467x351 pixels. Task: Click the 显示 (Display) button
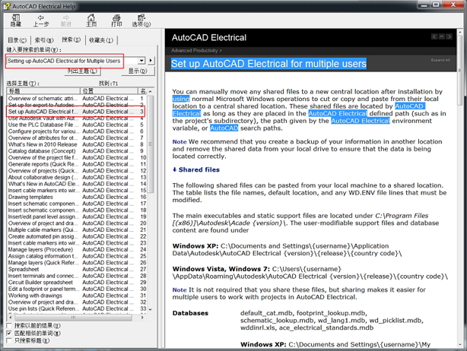pos(138,71)
